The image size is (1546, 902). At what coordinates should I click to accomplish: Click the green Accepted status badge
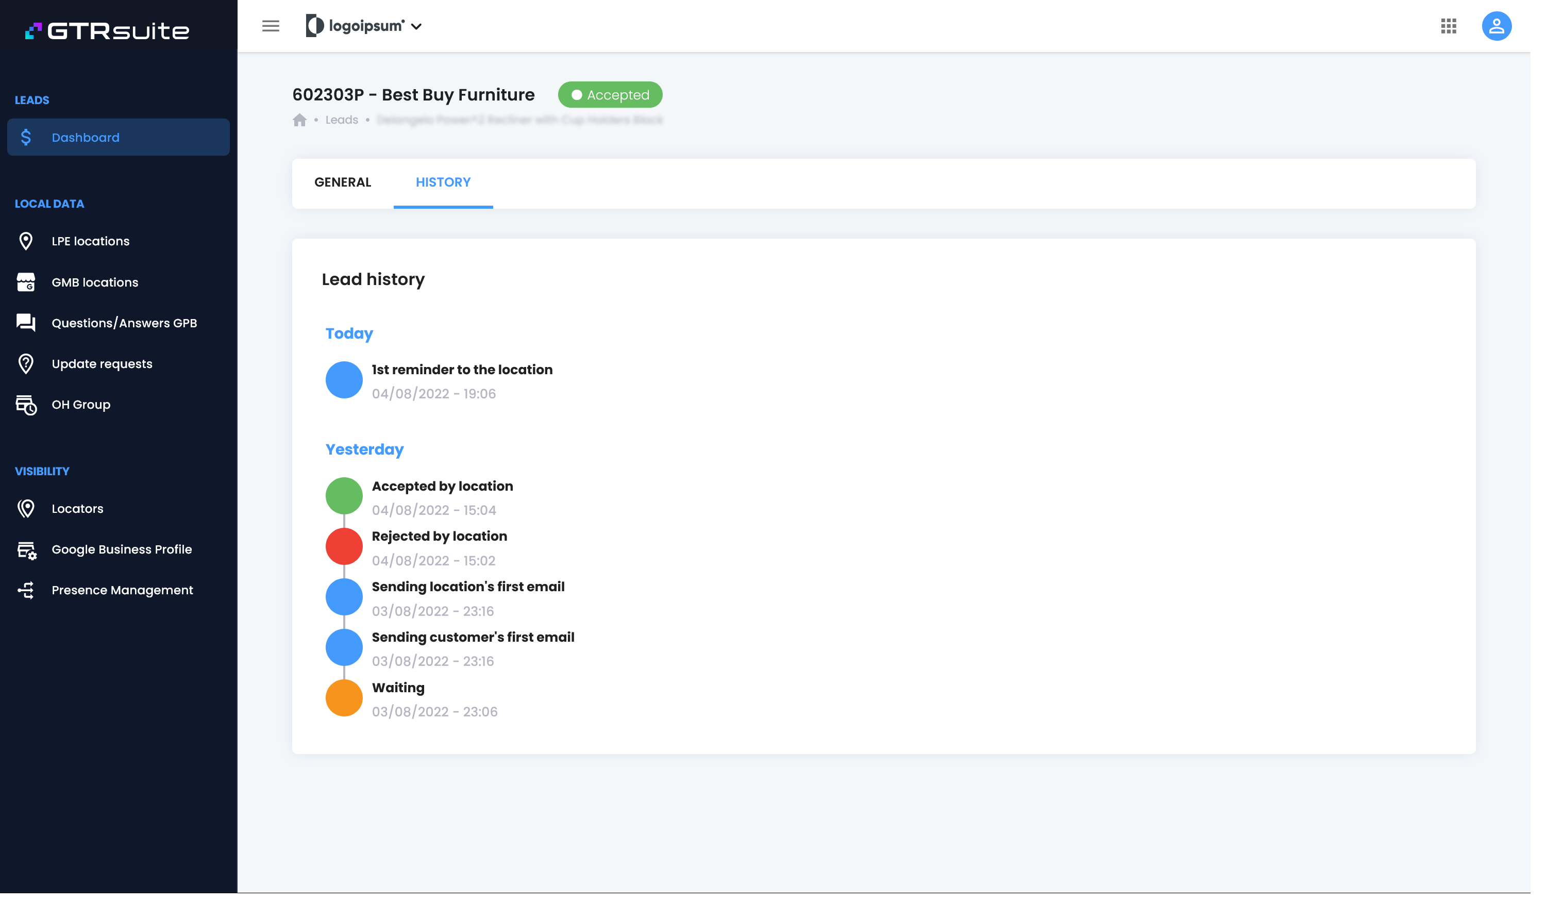pos(610,94)
